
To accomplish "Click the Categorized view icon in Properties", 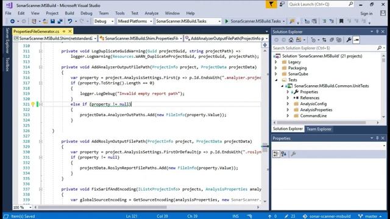I will (276, 154).
